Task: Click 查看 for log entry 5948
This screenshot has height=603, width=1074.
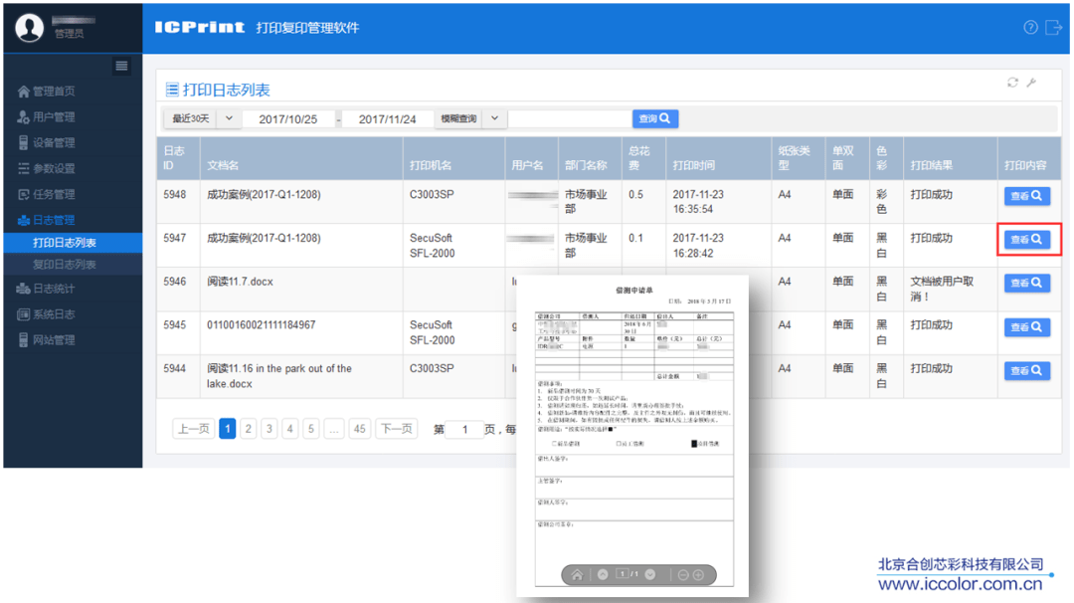Action: tap(1028, 195)
